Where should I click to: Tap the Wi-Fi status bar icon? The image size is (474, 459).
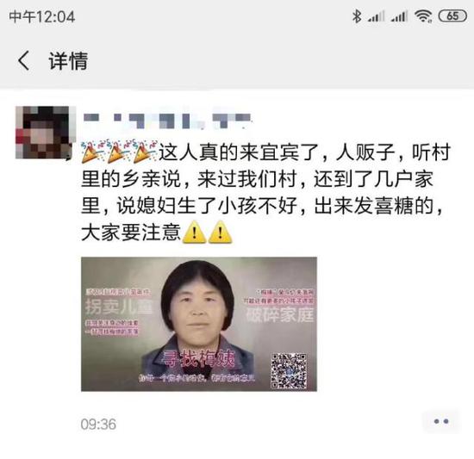tap(423, 16)
